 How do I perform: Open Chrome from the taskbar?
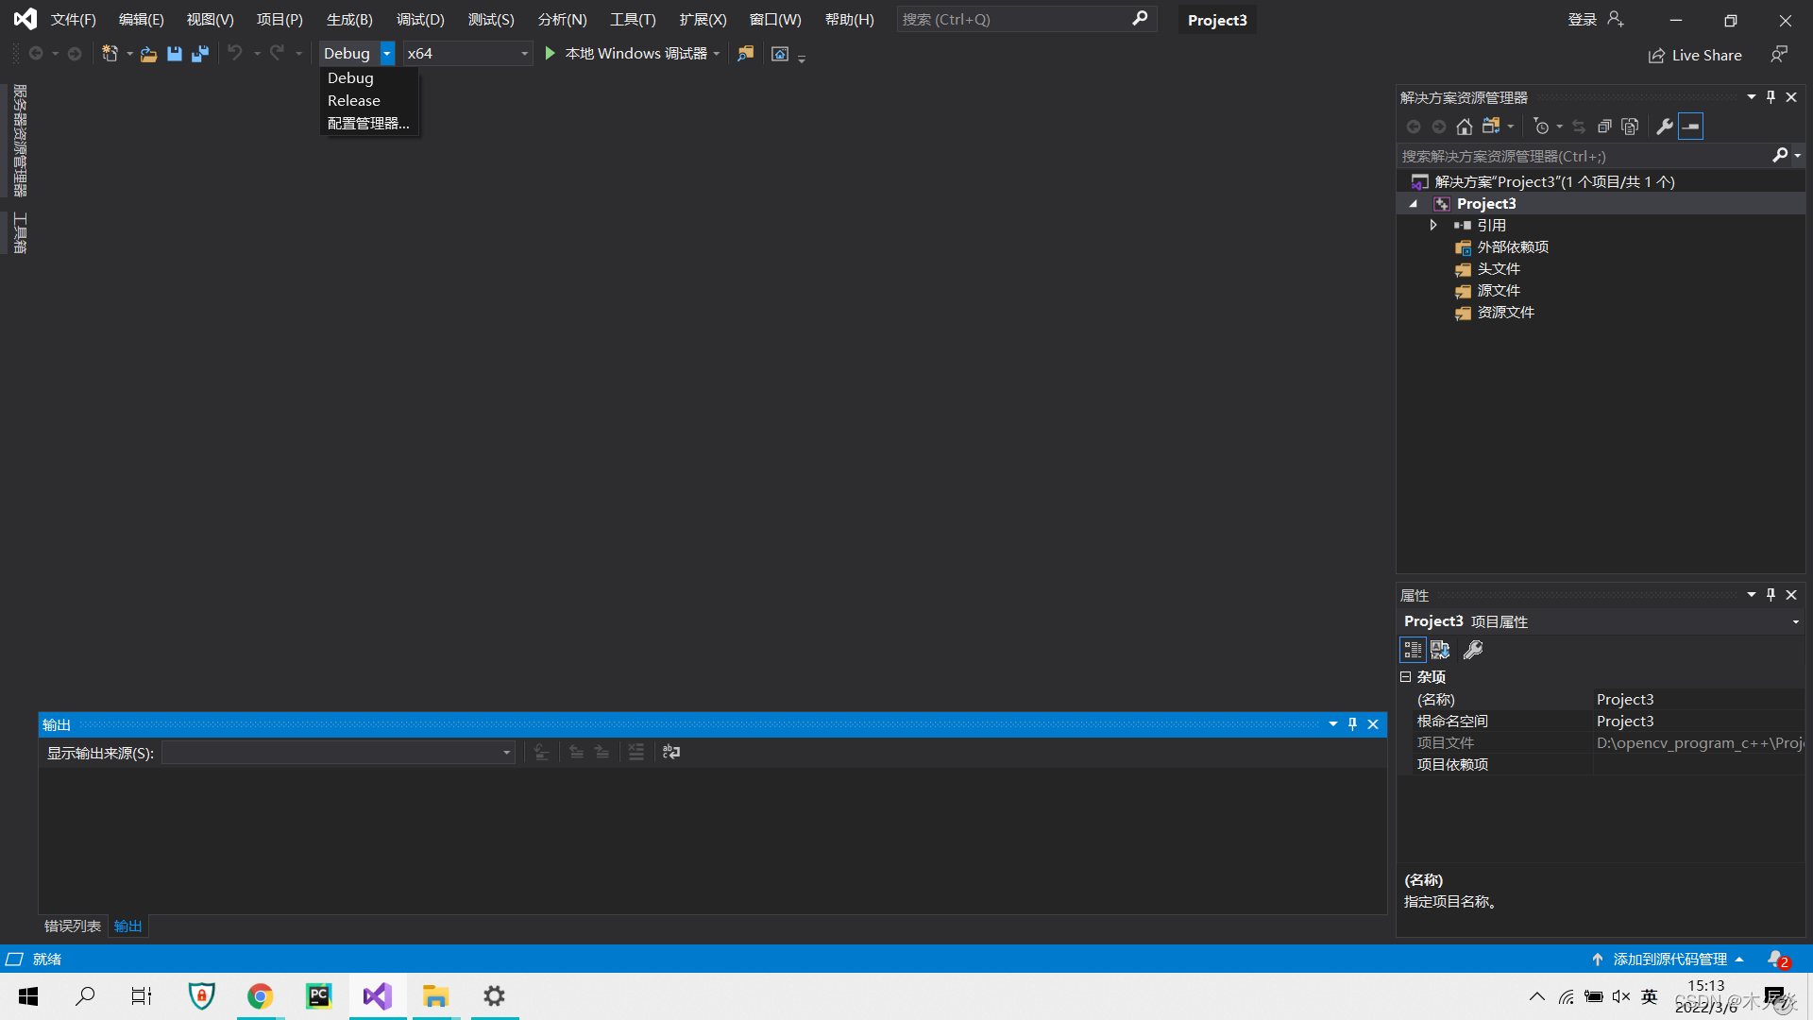click(x=260, y=996)
